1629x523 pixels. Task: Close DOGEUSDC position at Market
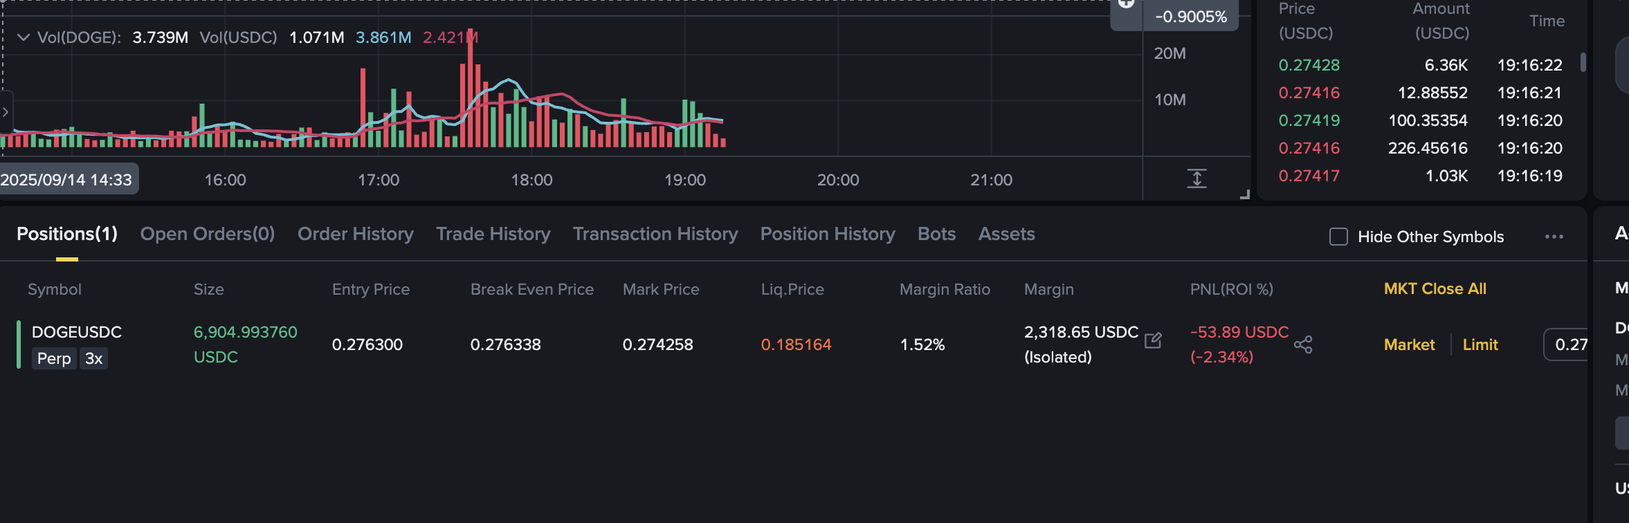tap(1410, 345)
